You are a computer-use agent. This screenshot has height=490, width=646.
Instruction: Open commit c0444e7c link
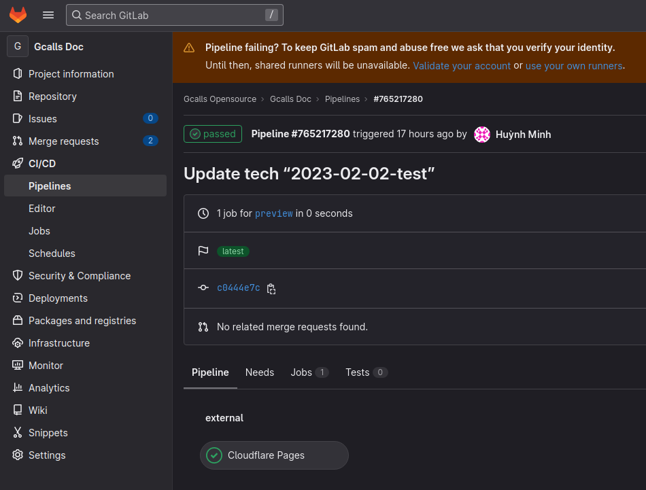tap(238, 288)
